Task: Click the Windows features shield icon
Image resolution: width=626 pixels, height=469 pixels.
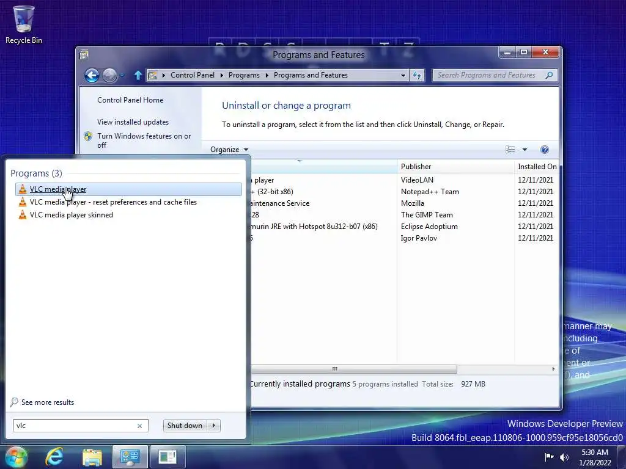Action: click(x=88, y=136)
